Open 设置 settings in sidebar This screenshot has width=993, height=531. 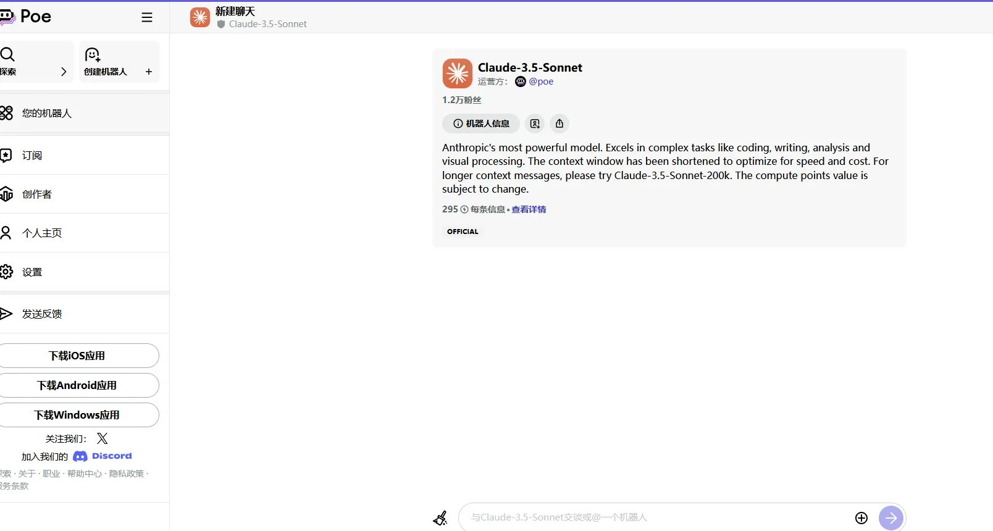click(32, 272)
